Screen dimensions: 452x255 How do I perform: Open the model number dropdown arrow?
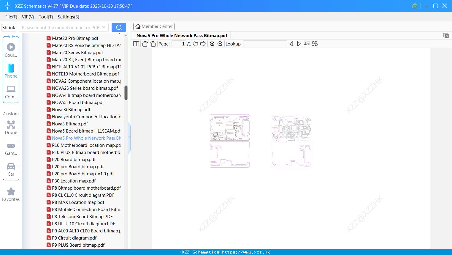pos(104,27)
